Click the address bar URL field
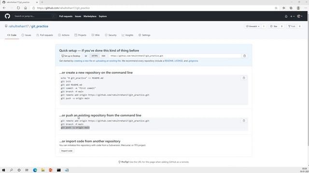Viewport: 309px width, 173px height. point(154,8)
